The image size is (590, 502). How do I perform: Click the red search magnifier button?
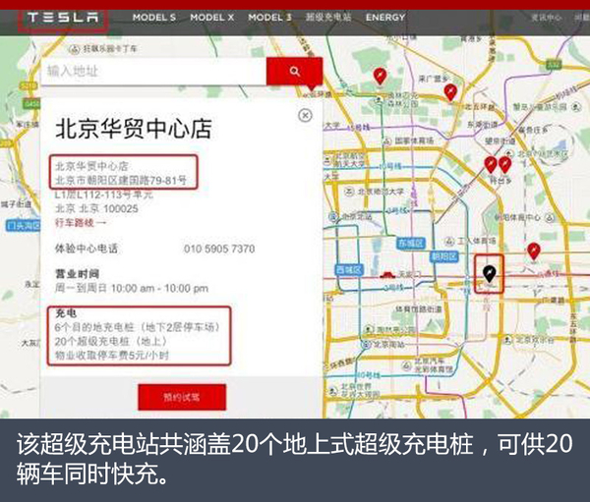click(294, 71)
